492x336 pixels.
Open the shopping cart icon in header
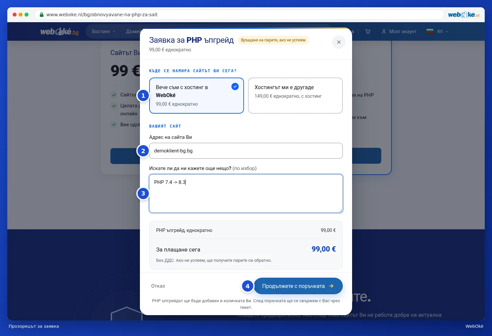pos(368,31)
